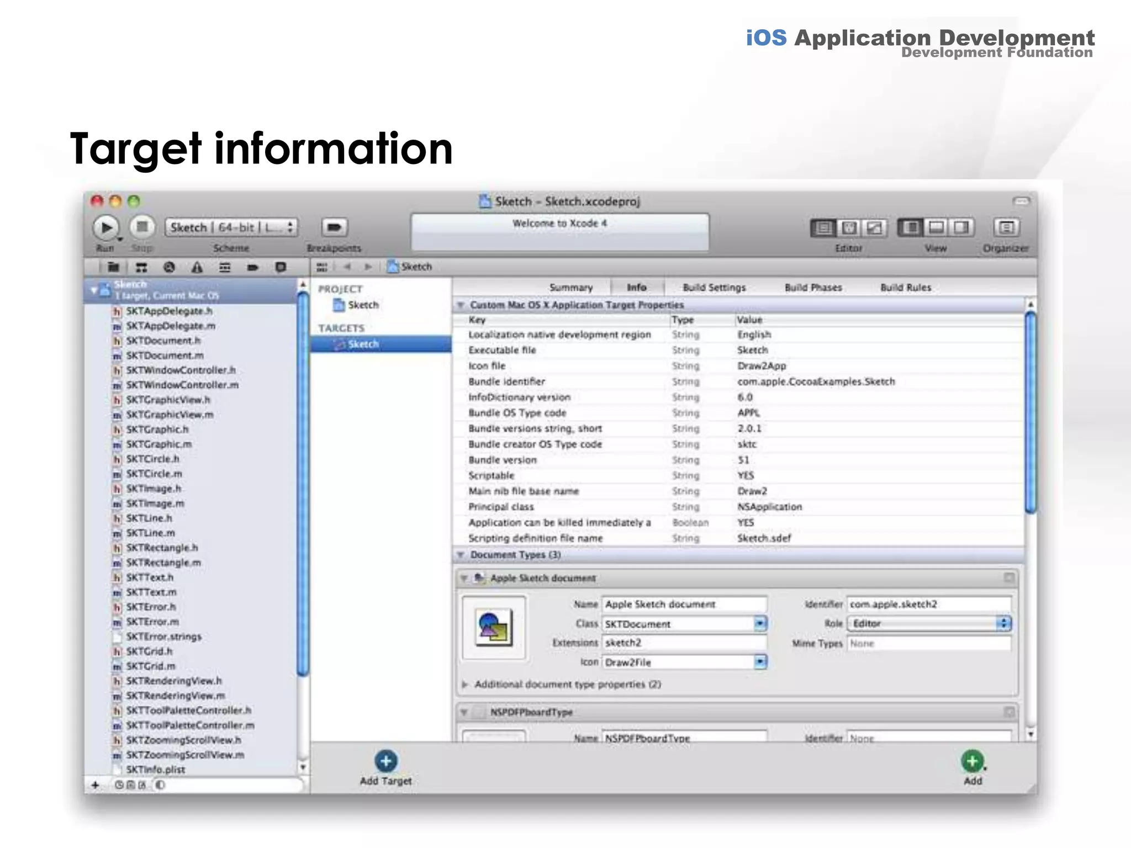Viewport: 1131px width, 848px height.
Task: Toggle the utilities pane view icon
Action: (x=961, y=227)
